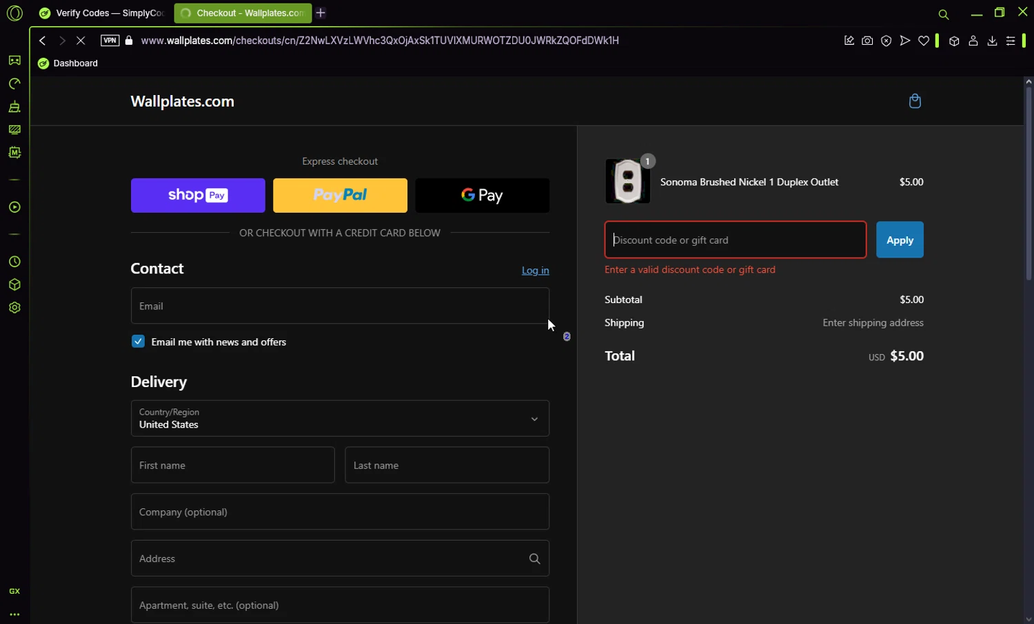The width and height of the screenshot is (1034, 624).
Task: Focus the Company (optional) field
Action: click(x=340, y=512)
